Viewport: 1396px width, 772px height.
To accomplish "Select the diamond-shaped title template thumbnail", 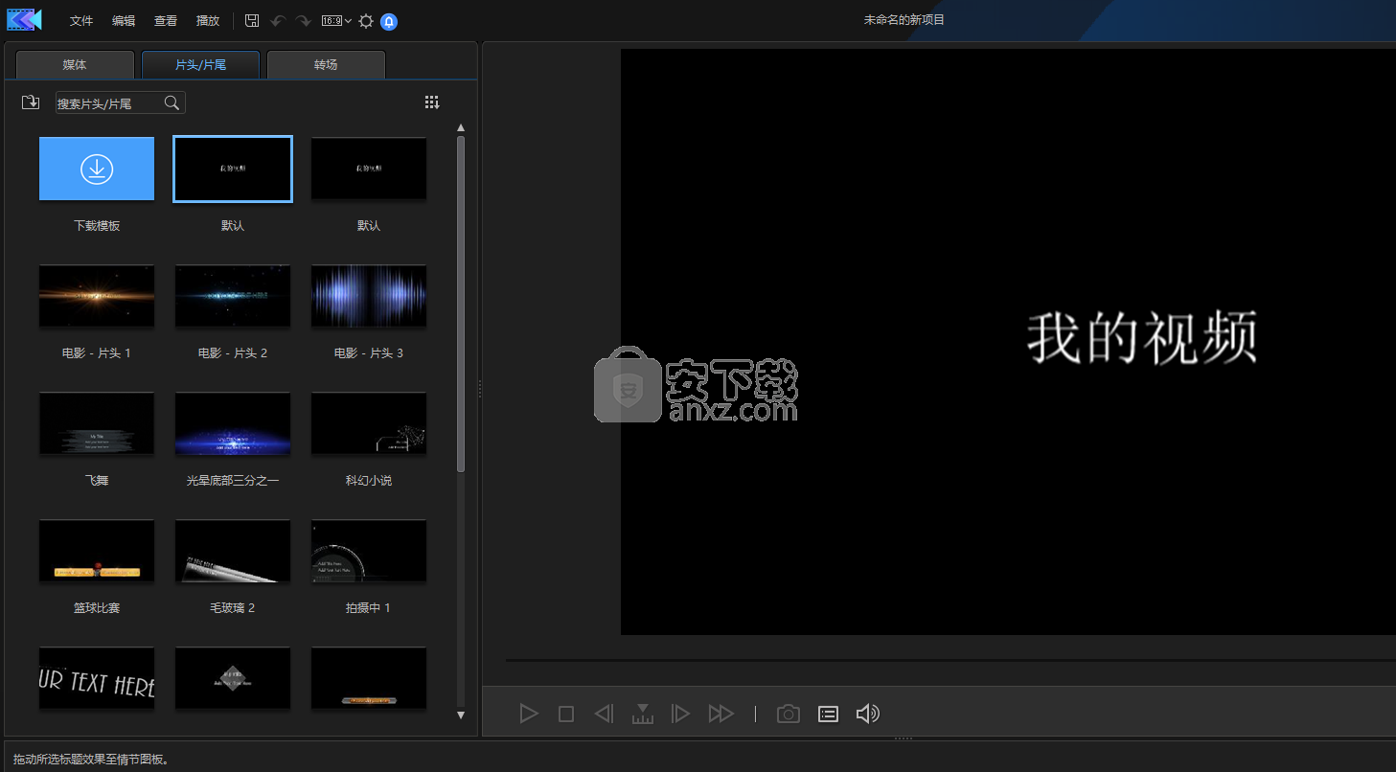I will pos(233,678).
